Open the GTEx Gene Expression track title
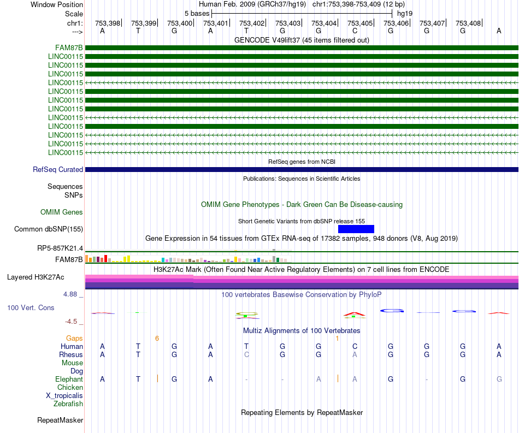 click(x=302, y=239)
